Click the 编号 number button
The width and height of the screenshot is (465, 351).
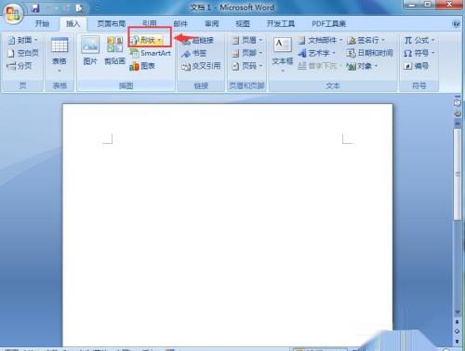coord(416,66)
